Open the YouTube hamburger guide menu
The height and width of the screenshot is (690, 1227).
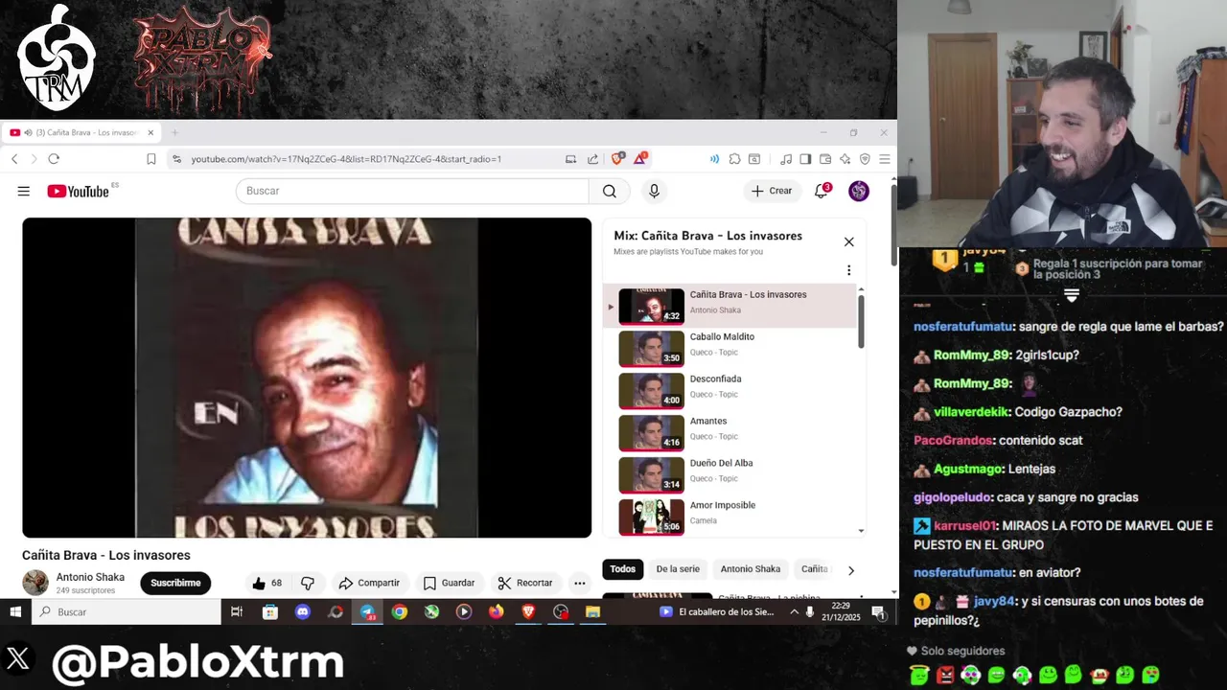(23, 191)
